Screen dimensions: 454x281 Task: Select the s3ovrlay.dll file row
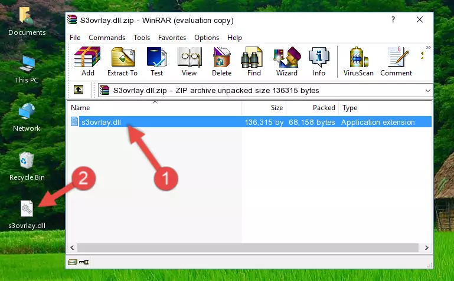click(x=250, y=122)
